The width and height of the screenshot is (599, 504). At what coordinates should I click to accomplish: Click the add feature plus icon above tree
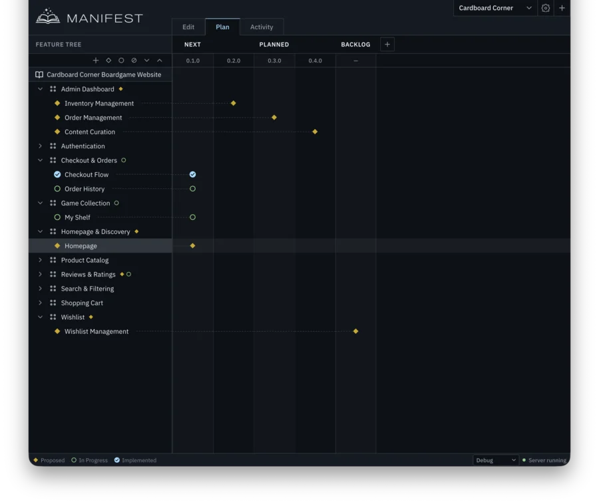pyautogui.click(x=96, y=60)
